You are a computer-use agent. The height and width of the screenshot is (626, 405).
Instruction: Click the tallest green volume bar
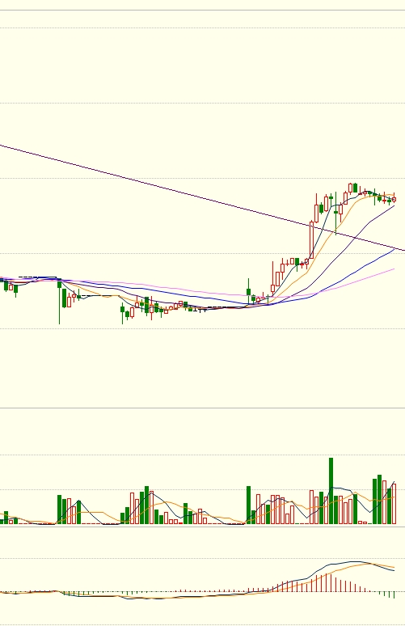331,491
